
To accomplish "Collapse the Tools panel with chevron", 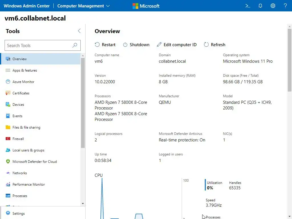I will click(x=79, y=31).
